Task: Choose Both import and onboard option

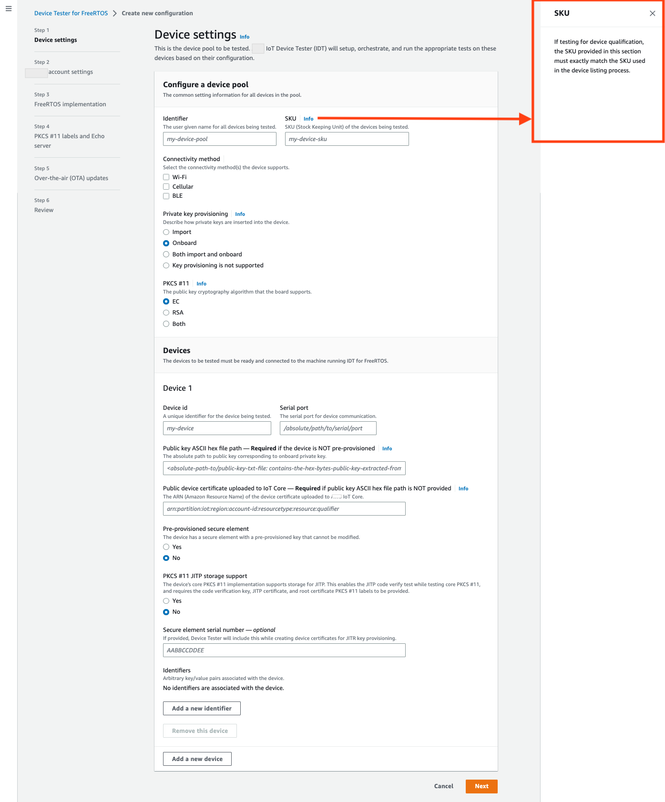Action: click(166, 254)
